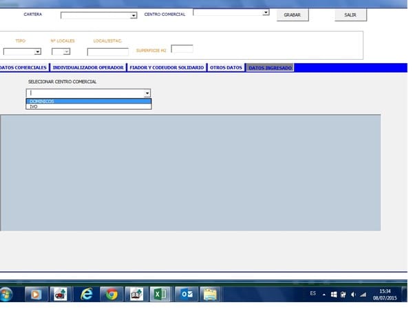Select the FIADOR Y CODEUDOR SOLIDARIO tab

[x=167, y=67]
